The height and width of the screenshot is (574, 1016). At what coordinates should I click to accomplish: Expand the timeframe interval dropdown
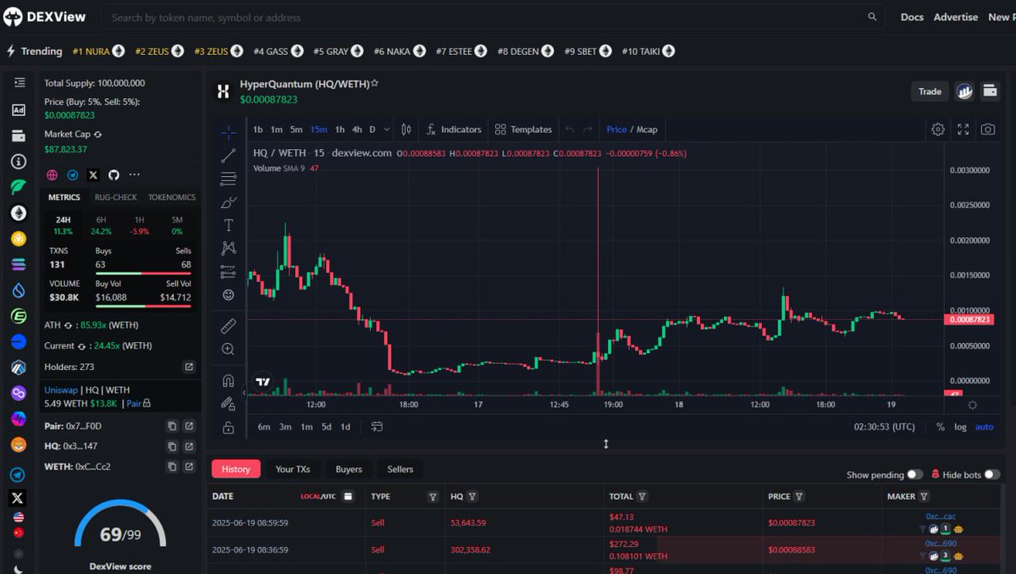pos(387,130)
